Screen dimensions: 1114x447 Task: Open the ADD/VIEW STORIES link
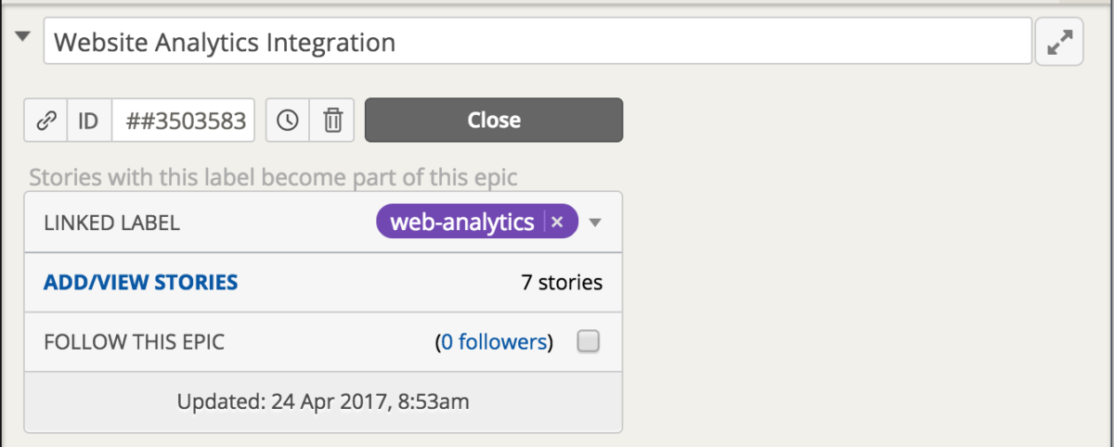[x=140, y=282]
